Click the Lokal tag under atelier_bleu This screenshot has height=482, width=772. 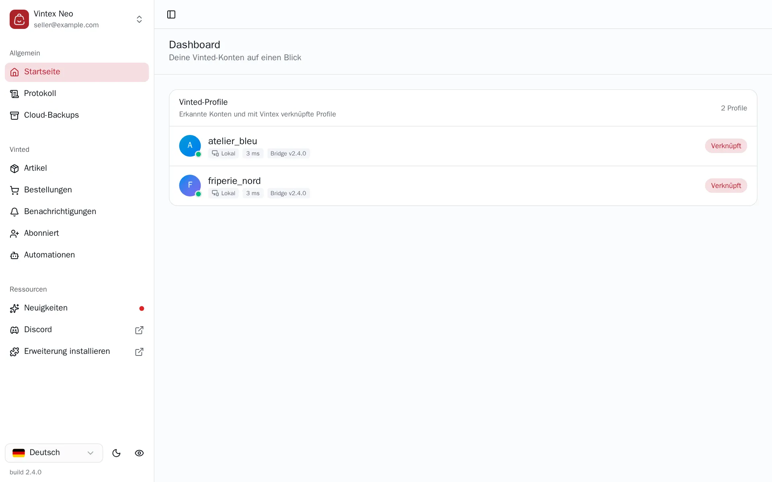(224, 153)
